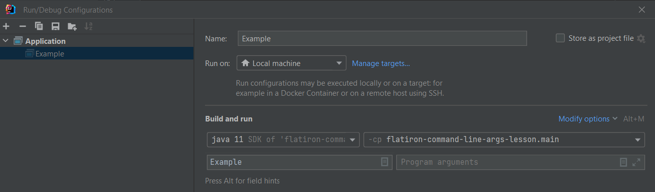Open the java 11 SDK dropdown
This screenshot has width=655, height=192.
click(283, 139)
